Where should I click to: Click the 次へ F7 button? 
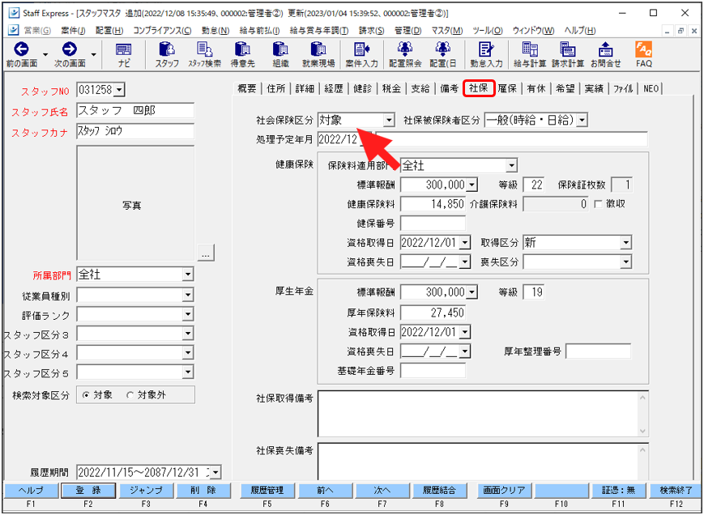382,491
